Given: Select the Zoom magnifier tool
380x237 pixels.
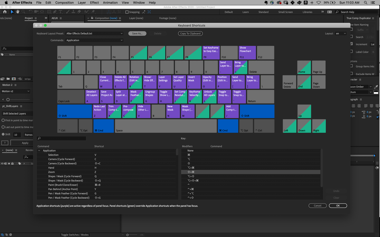Looking at the screenshot, I should point(23,12).
